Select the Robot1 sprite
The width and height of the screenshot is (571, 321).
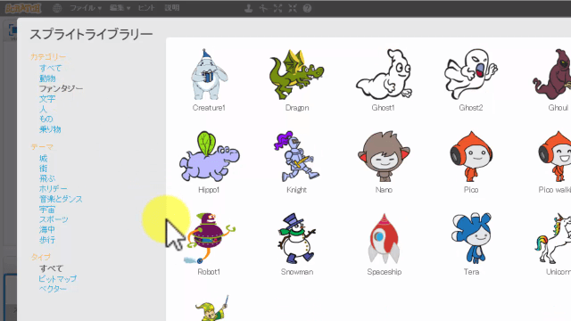[x=211, y=244]
